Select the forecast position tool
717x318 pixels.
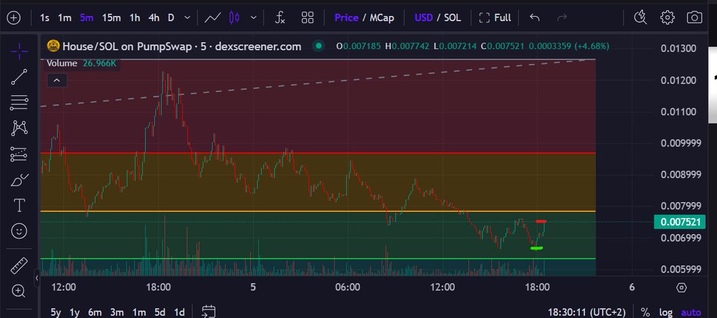19,154
